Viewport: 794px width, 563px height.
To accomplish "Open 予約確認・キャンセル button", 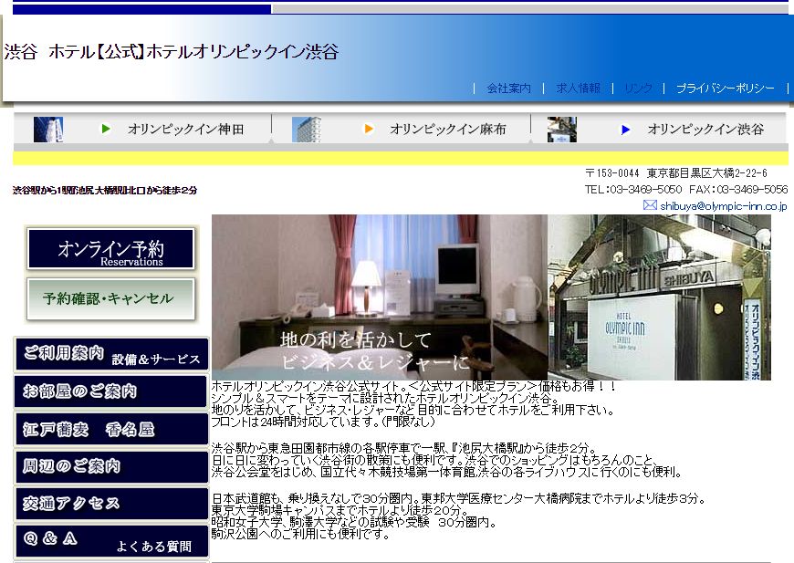I will pyautogui.click(x=111, y=299).
